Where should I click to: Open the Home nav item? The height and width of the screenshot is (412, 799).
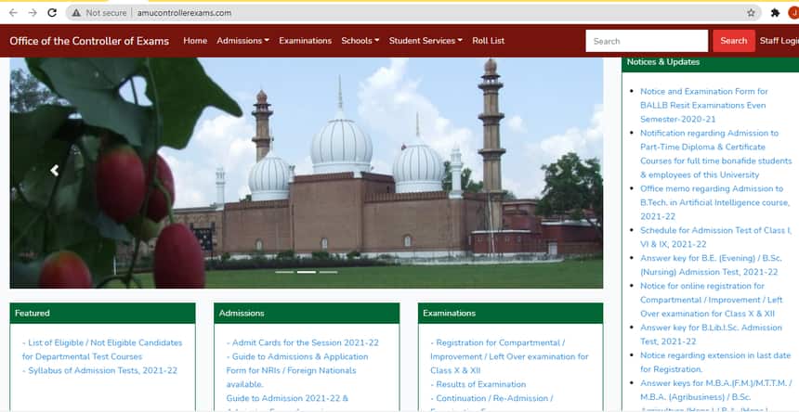[x=195, y=41]
